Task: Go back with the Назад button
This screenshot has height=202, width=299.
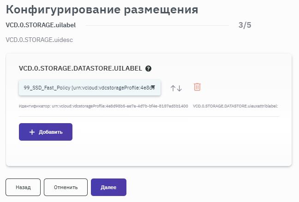Action: (23, 188)
